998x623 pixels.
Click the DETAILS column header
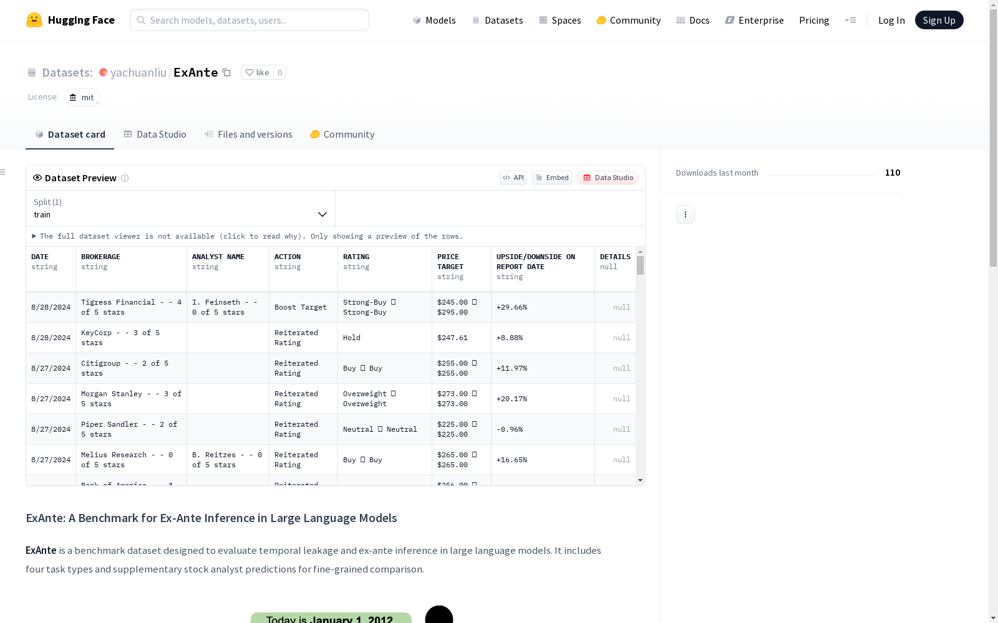[616, 269]
